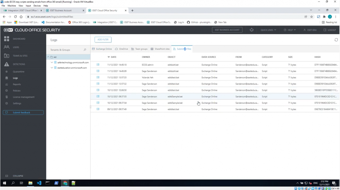Open the Teams & Sites icon

click(7, 56)
